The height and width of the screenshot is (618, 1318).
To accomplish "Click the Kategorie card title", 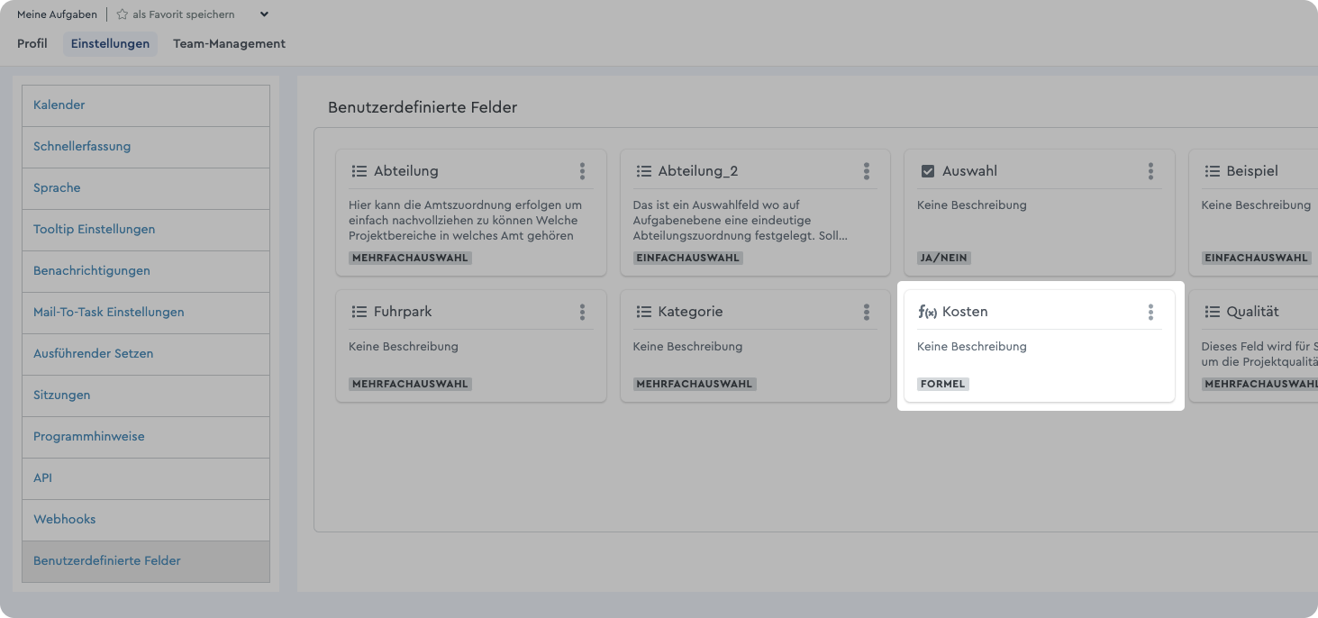I will click(x=690, y=312).
